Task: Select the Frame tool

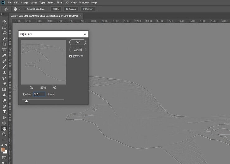Action: pyautogui.click(x=4, y=50)
